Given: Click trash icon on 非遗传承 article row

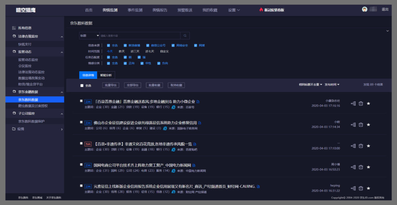Looking at the screenshot, I should point(361,146).
